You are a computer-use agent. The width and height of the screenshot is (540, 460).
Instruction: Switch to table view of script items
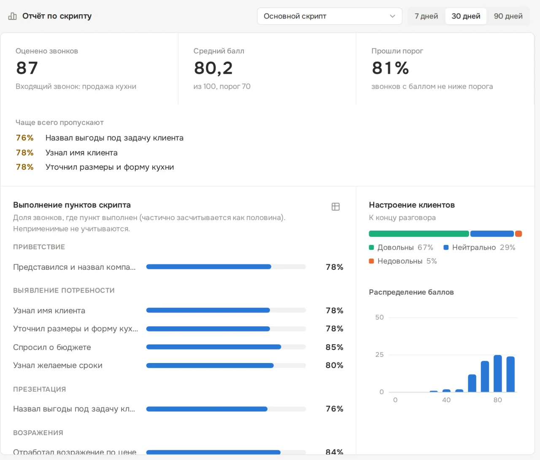point(336,207)
